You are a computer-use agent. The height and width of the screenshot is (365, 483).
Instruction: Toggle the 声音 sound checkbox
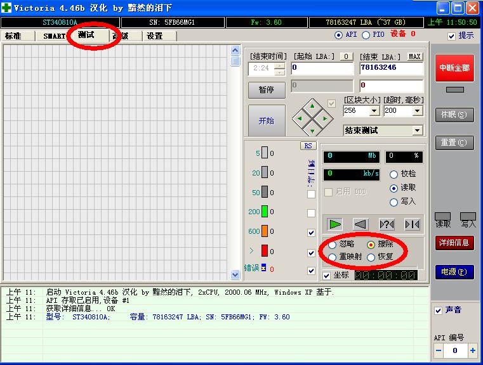coord(438,311)
